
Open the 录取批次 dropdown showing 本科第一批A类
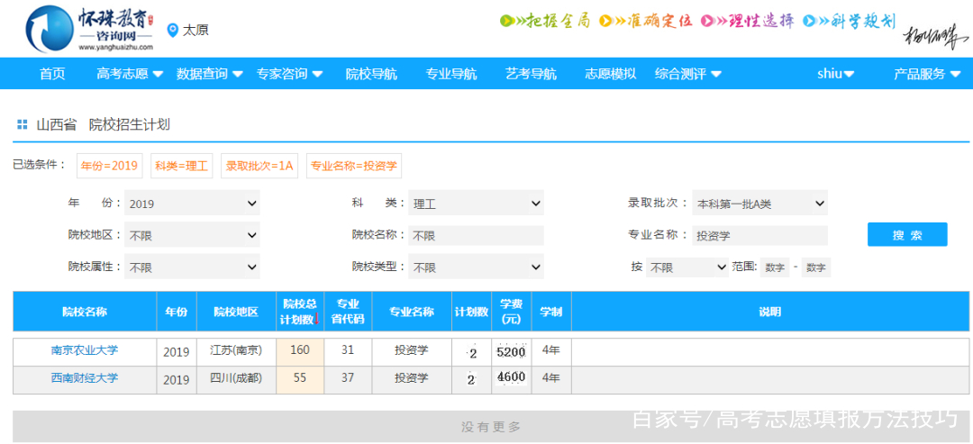tap(759, 203)
